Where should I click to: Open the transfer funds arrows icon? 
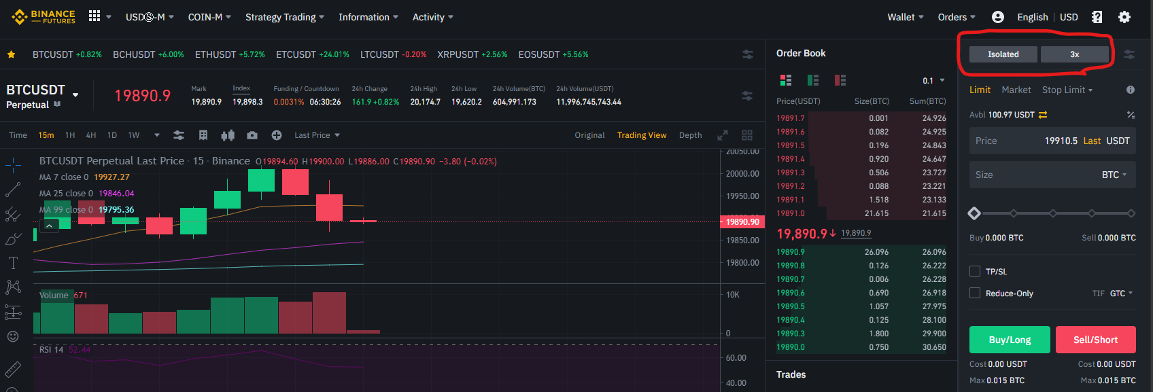pyautogui.click(x=1043, y=115)
